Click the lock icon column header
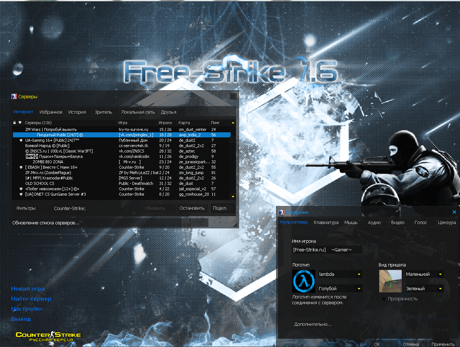The width and height of the screenshot is (460, 347). pos(15,123)
